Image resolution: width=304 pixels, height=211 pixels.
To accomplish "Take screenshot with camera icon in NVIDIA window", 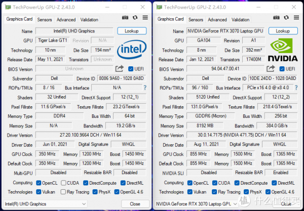I will tap(276, 18).
